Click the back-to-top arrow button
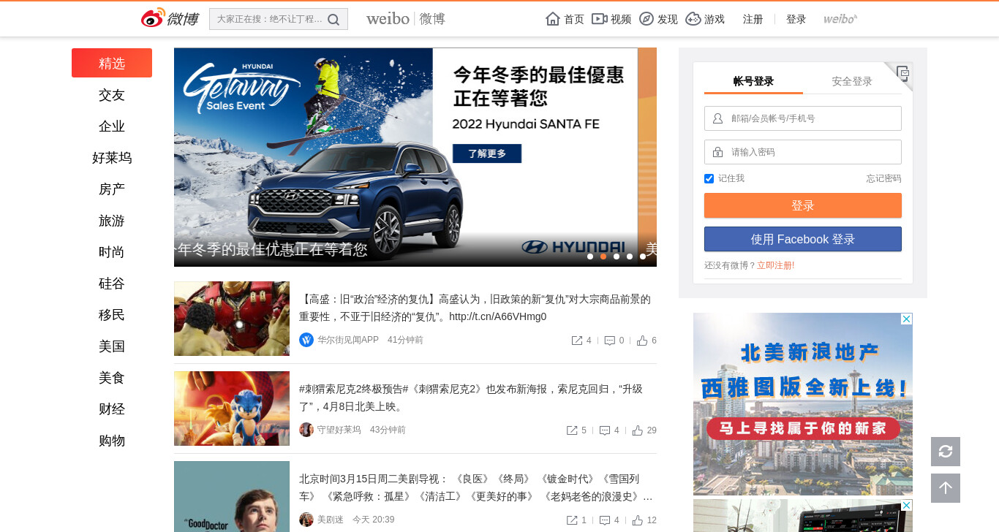Viewport: 999px width, 532px height. (x=946, y=488)
